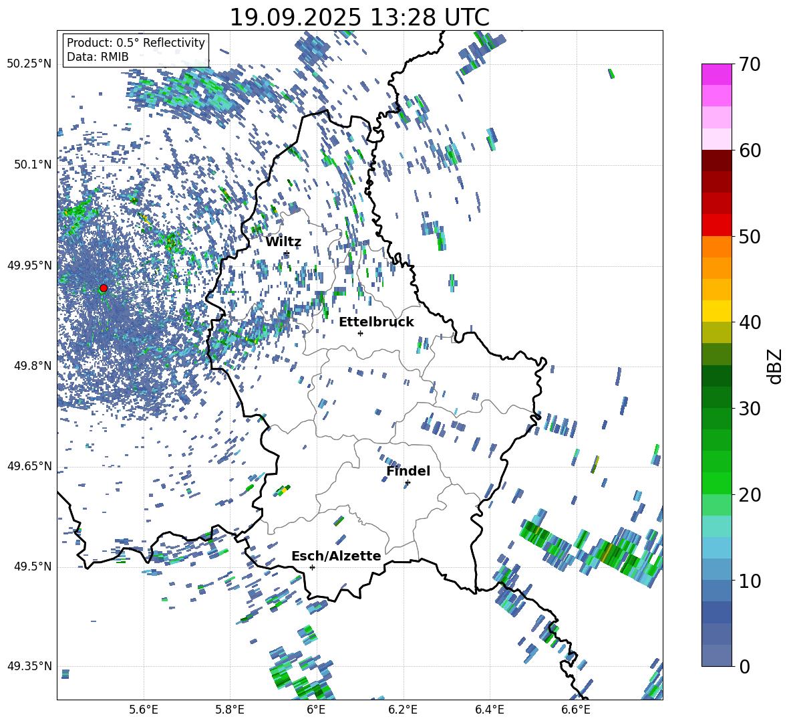Click the Ettelbruck city label
The image size is (791, 723).
tap(376, 322)
